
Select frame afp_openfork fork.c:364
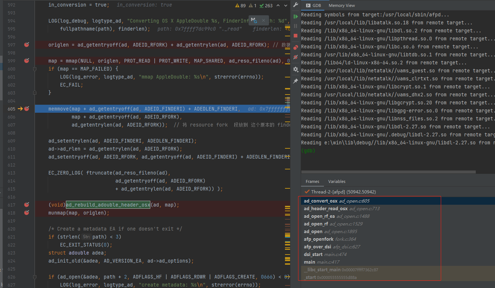tap(398, 239)
